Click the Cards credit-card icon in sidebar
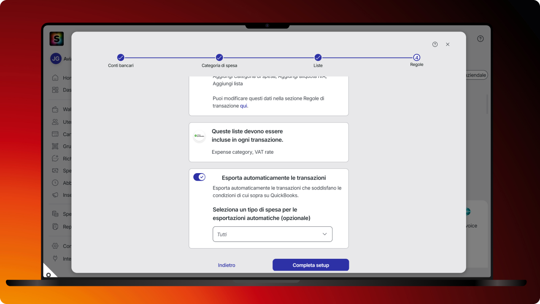Screen dimensions: 540x304 coord(55,134)
